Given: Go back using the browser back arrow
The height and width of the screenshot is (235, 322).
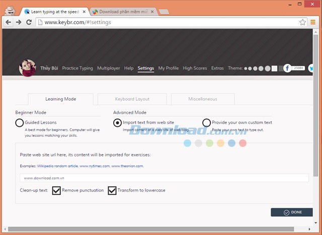Looking at the screenshot, I should coord(8,22).
